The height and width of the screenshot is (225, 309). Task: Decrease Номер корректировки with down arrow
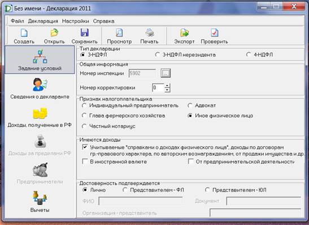[x=167, y=90]
